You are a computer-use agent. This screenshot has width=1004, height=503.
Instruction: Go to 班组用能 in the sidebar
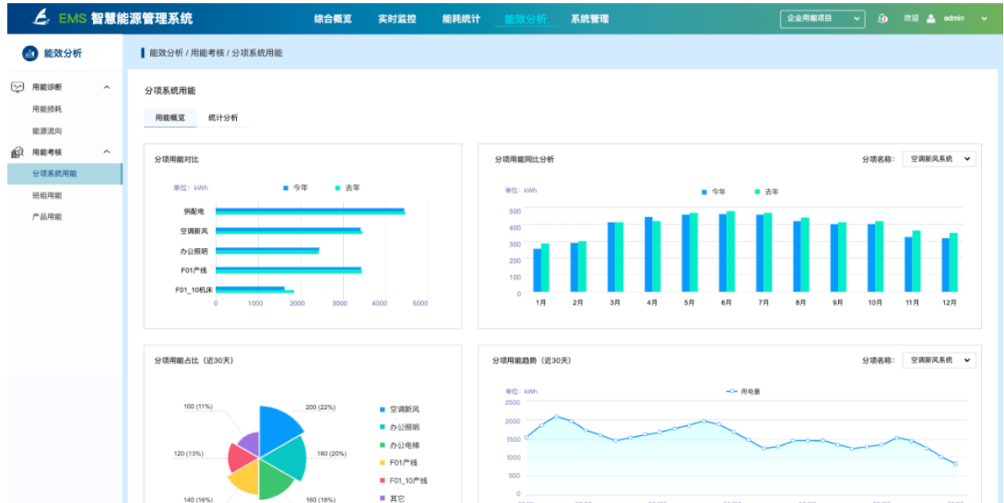pyautogui.click(x=47, y=195)
